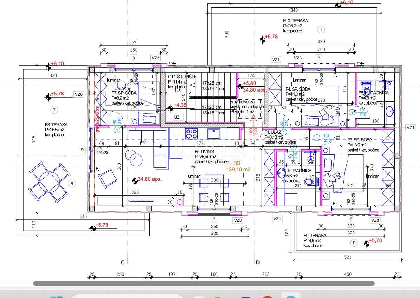The height and width of the screenshot is (298, 420).
Task: Select the orange F - 3S 139,10 m2 label
Action: coord(237,165)
